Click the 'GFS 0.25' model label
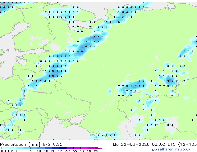 pyautogui.click(x=53, y=144)
